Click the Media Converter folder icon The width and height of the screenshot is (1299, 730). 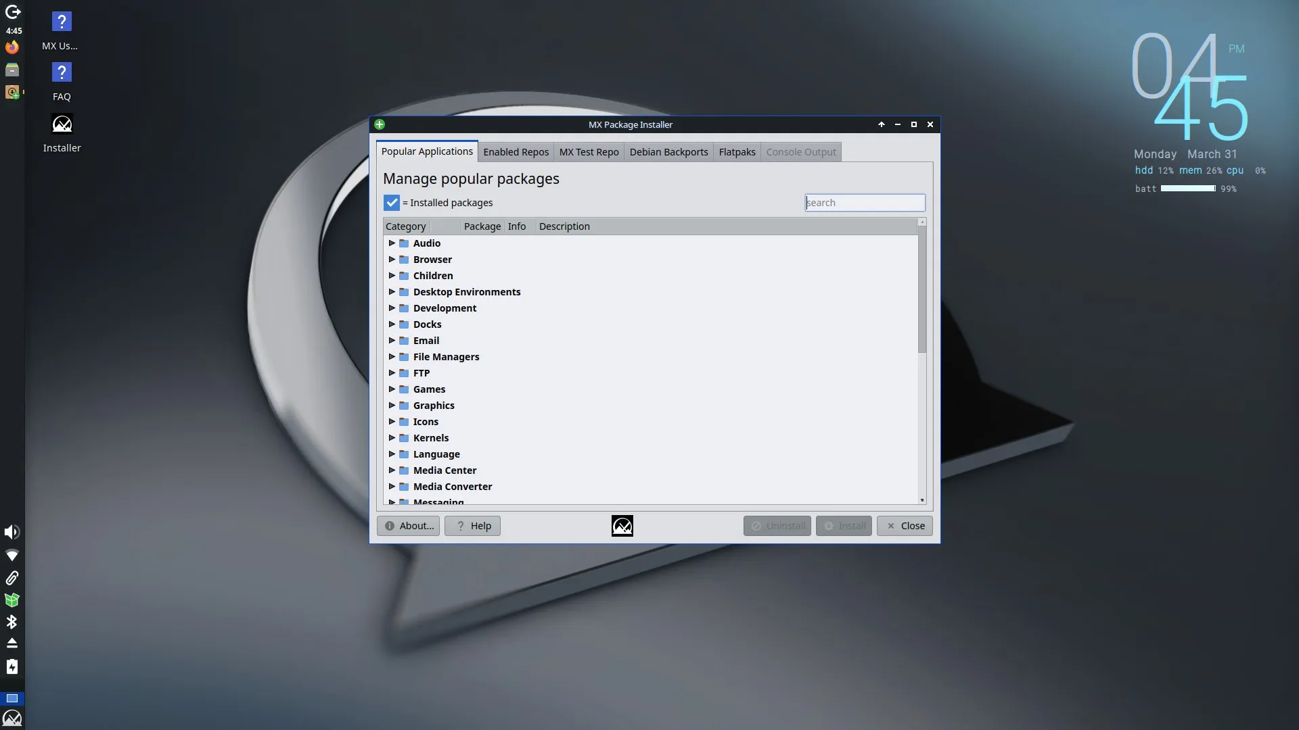tap(404, 487)
